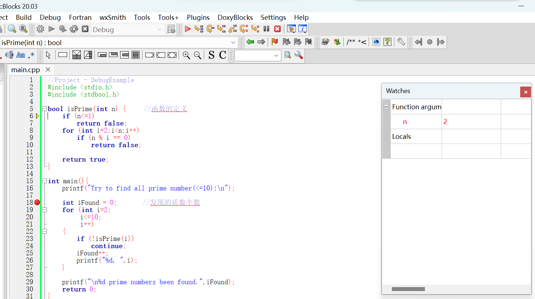The image size is (535, 299).
Task: Open the Settings menu
Action: (x=273, y=17)
